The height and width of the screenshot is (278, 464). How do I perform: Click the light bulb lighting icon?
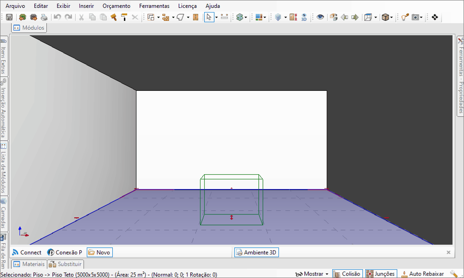click(405, 17)
